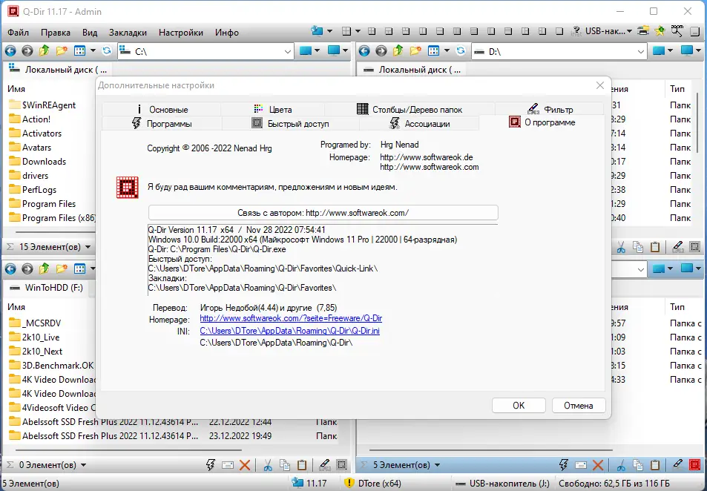Open the C:\ address bar dropdown
The image size is (707, 491).
[288, 51]
